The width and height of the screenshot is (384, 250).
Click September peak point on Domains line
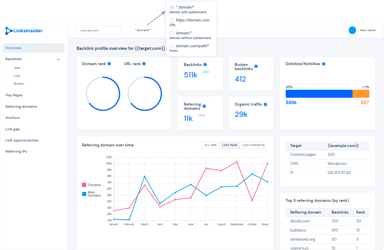point(237,162)
